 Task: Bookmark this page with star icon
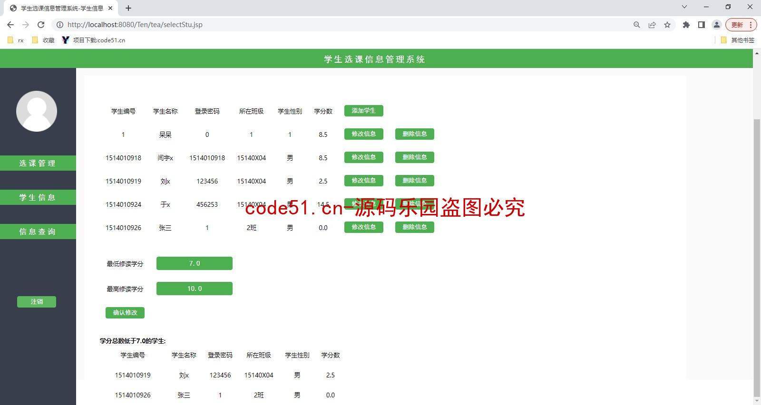[667, 25]
